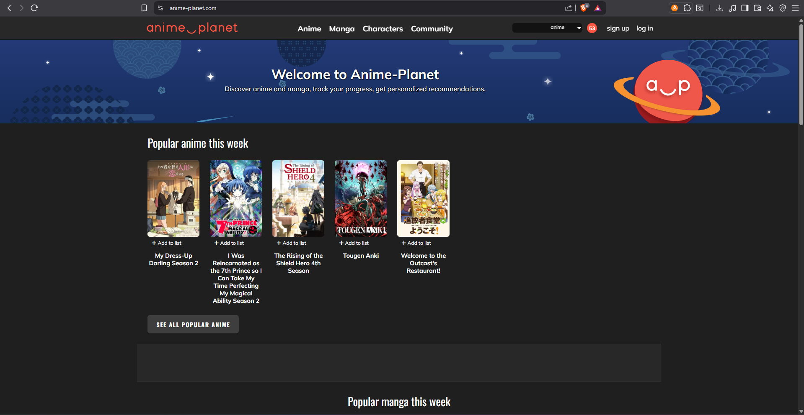Screen dimensions: 804x415
Task: Click the scrollbar down arrow
Action: coord(801,412)
